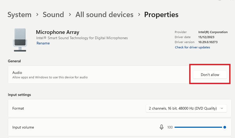The width and height of the screenshot is (235, 138).
Task: Click the Input volume slider thumb
Action: point(225,127)
